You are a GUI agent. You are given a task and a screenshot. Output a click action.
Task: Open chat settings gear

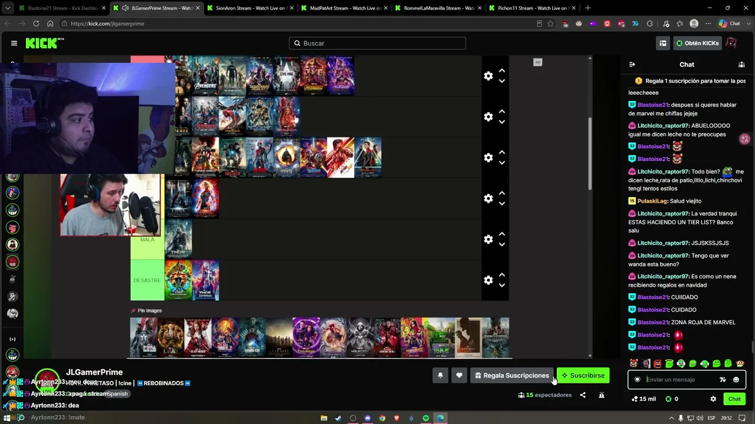coord(713,399)
